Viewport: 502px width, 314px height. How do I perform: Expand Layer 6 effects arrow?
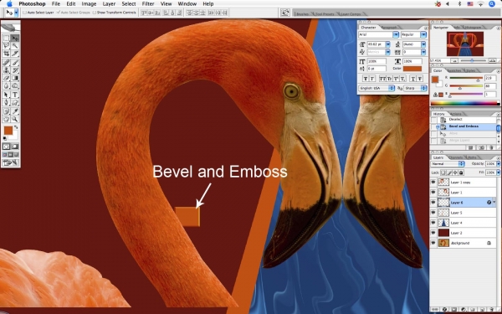coord(494,202)
